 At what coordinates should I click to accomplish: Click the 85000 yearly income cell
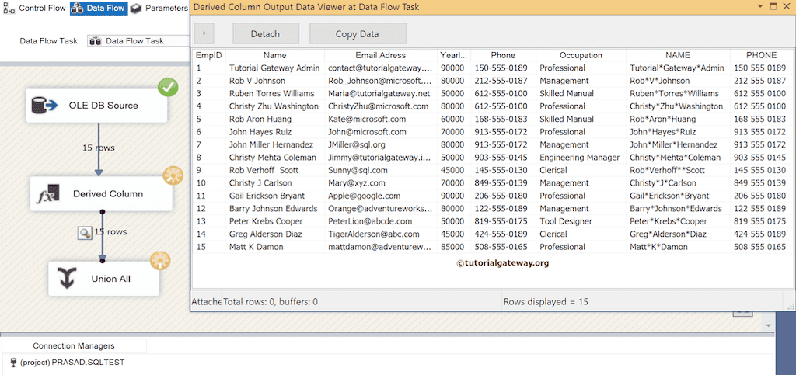pos(453,248)
